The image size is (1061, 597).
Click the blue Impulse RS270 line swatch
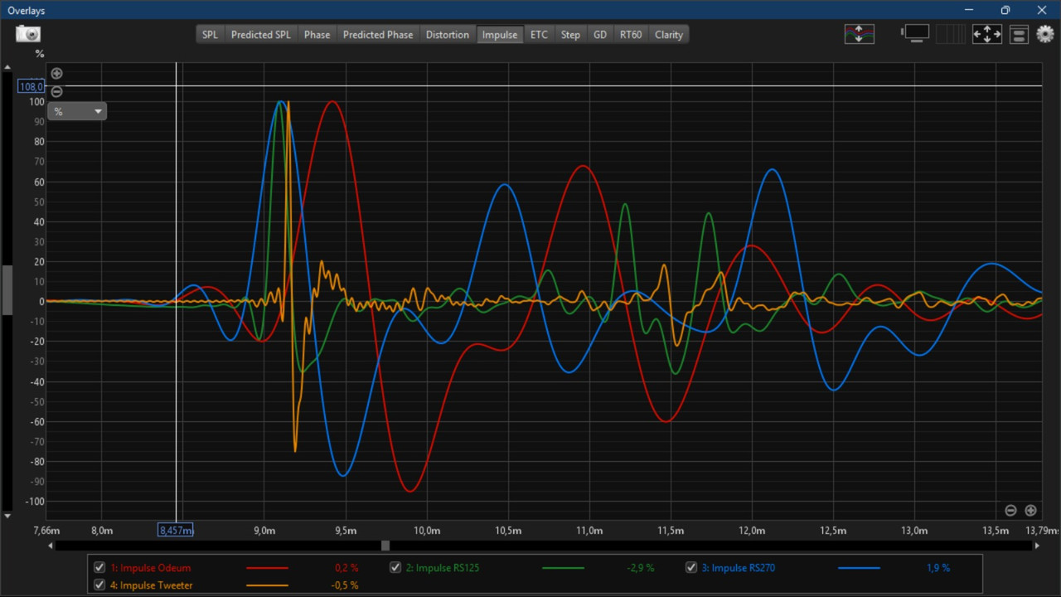point(859,568)
